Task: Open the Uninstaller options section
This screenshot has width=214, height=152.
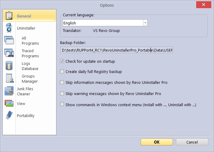Action: (26, 28)
